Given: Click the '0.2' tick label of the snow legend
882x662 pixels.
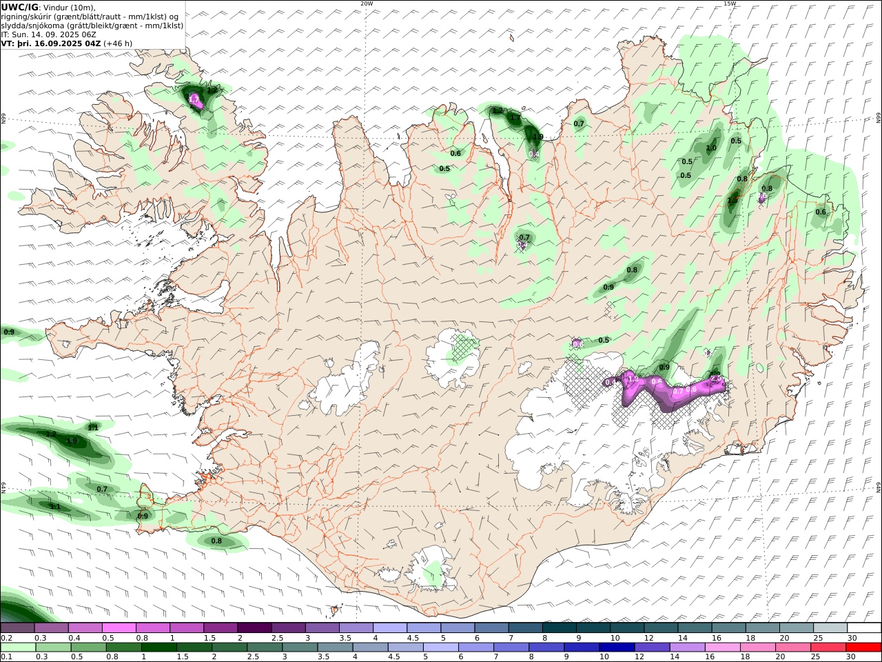Looking at the screenshot, I should point(6,638).
